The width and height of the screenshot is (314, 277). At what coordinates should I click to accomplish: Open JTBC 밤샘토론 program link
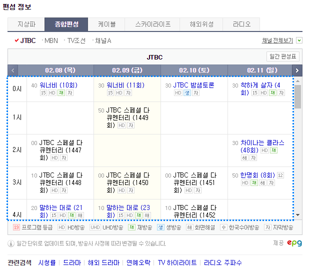pyautogui.click(x=193, y=85)
